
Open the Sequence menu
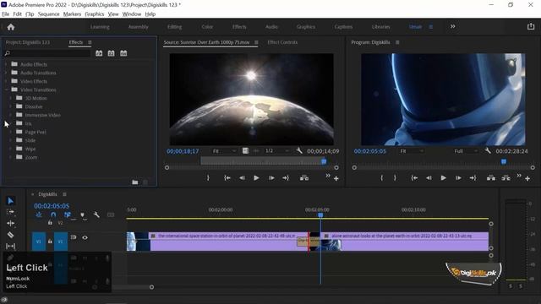(49, 14)
